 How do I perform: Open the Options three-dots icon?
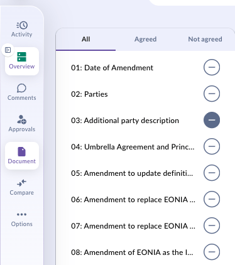pos(21,214)
